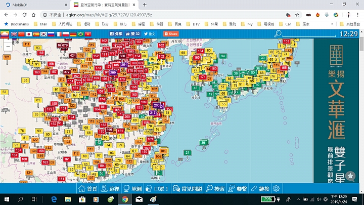Switch to the Mobile01 browser tab
This screenshot has height=205, width=364.
pos(30,5)
